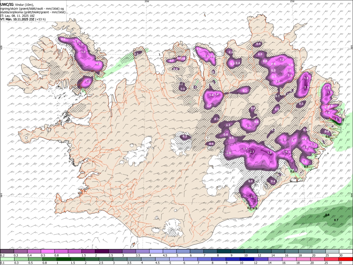Click the bright pink top-row swatch labeled 0.5
Screen dimensions: 353x265
[x=47, y=251]
